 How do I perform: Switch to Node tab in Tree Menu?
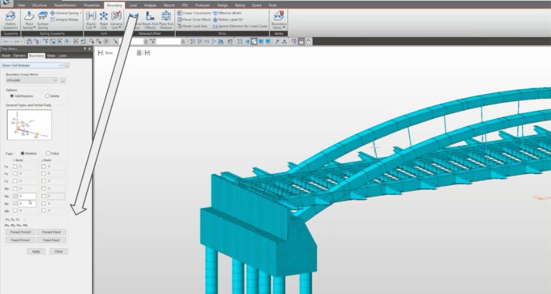tap(6, 56)
